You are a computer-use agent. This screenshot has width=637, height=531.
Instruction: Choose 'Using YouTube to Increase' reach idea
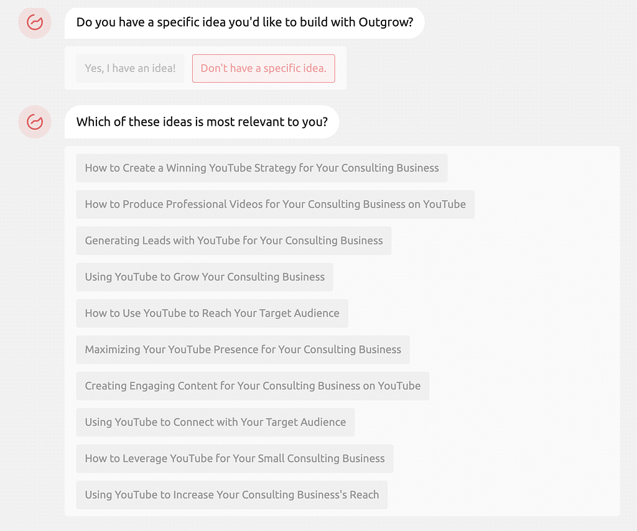(x=231, y=495)
